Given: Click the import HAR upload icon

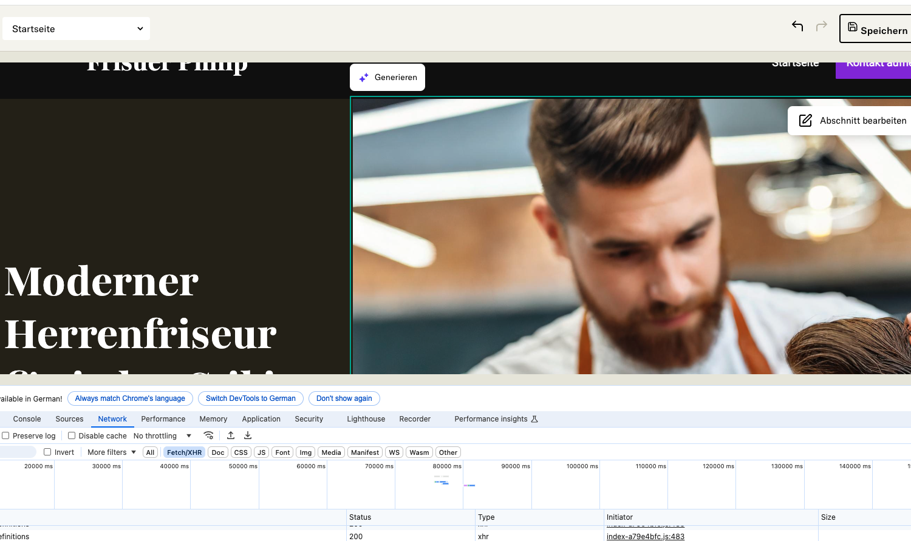Looking at the screenshot, I should pos(231,435).
